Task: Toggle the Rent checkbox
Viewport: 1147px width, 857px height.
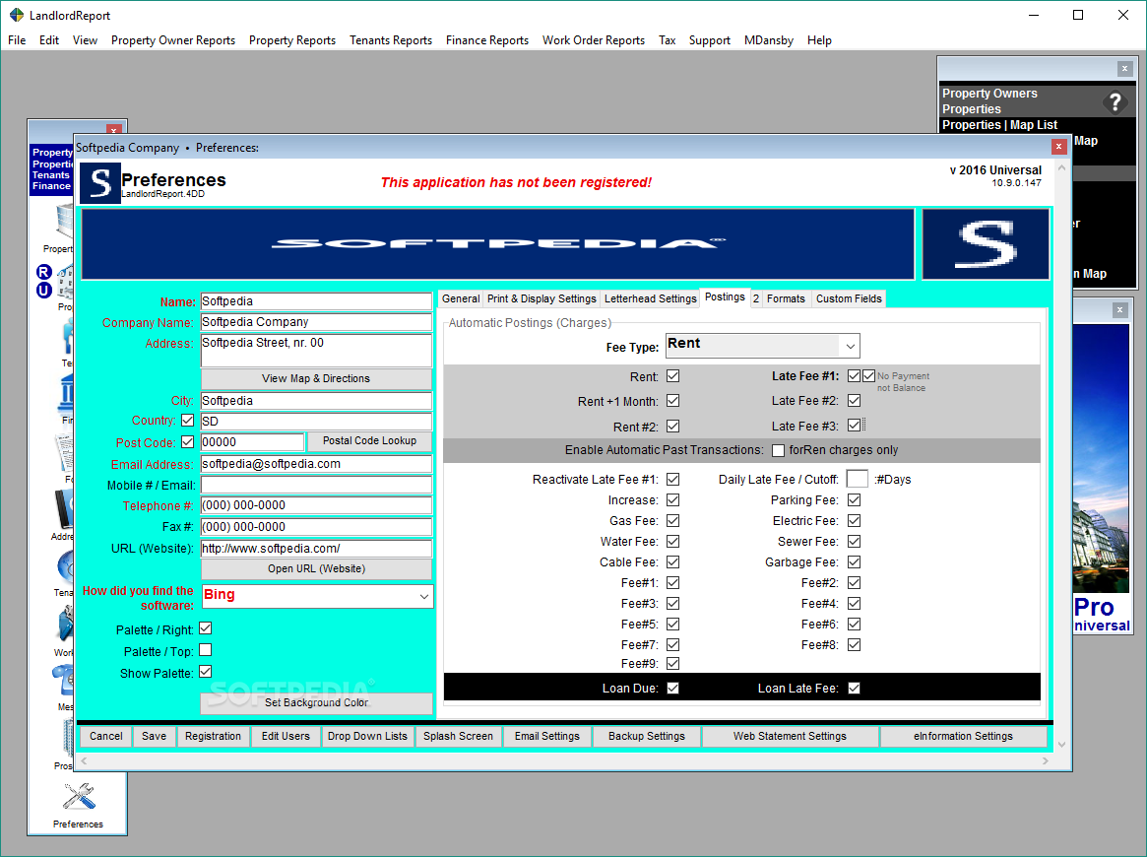Action: 673,376
